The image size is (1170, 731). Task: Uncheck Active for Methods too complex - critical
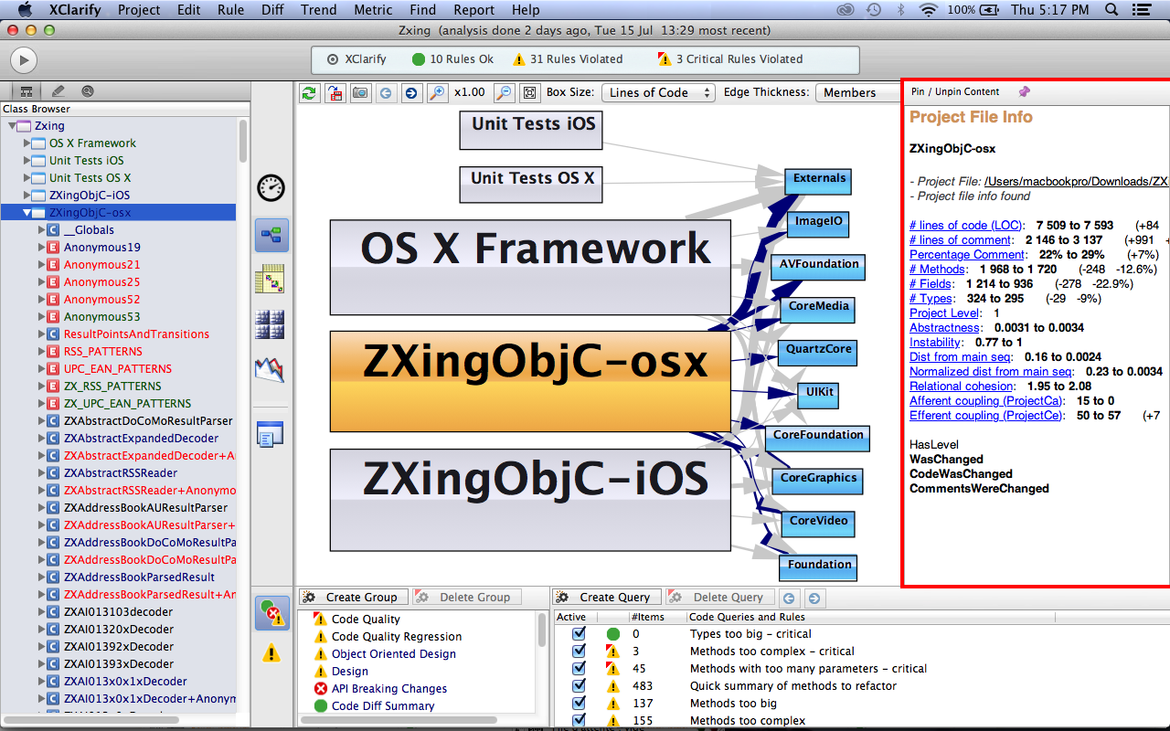[578, 651]
